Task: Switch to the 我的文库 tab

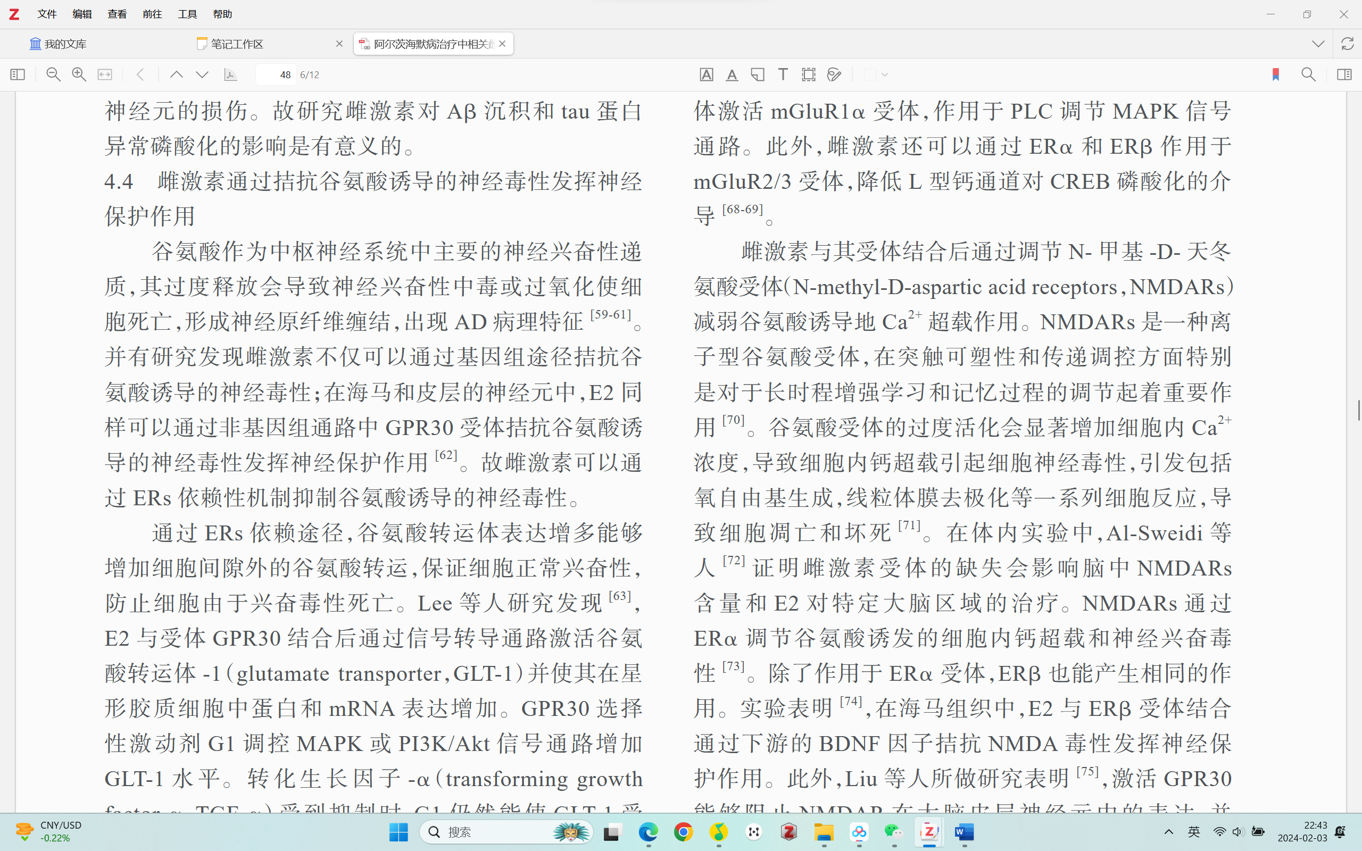Action: coord(59,43)
